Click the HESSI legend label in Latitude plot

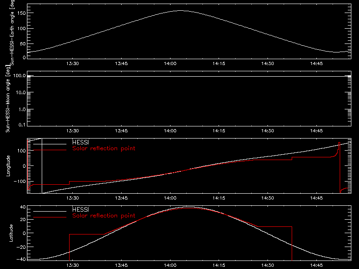[80, 209]
